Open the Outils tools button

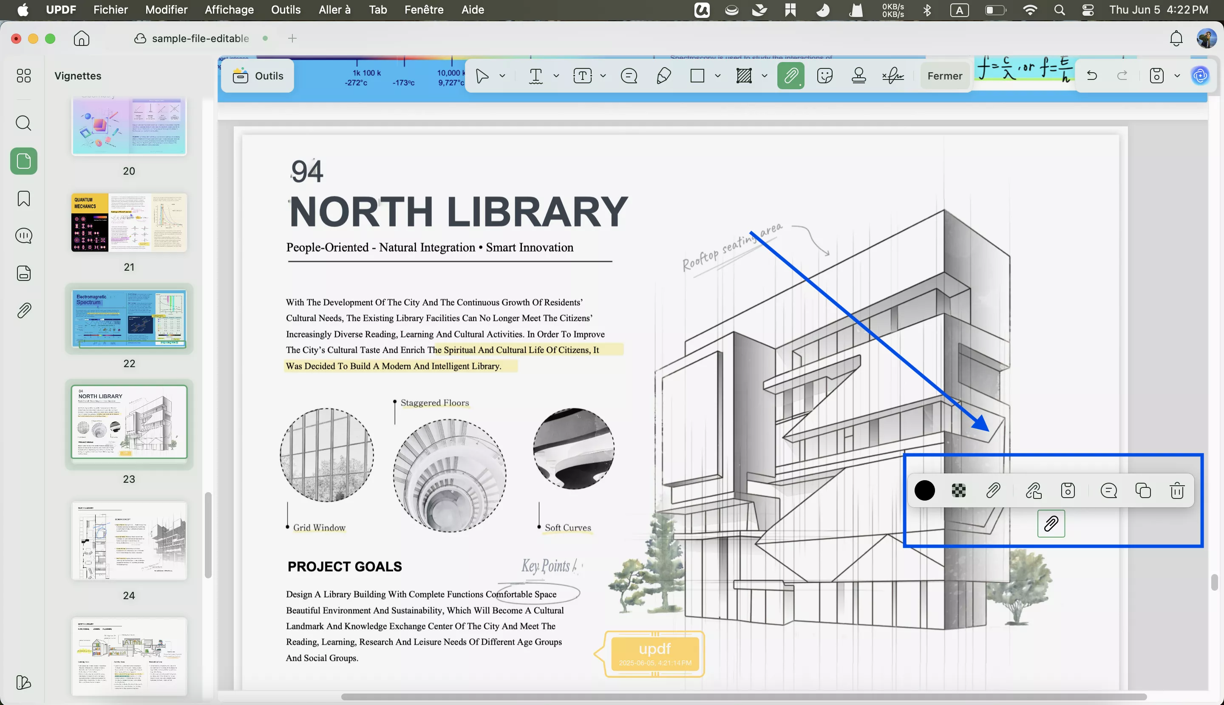tap(258, 76)
